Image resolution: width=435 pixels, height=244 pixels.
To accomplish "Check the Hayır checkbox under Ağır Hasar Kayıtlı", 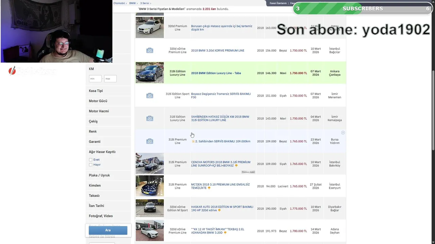I will 91,165.
